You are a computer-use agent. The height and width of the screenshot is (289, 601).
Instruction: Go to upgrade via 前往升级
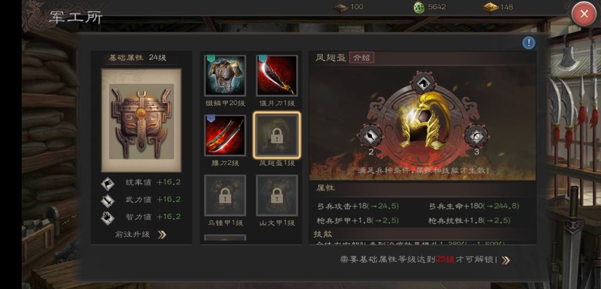[132, 235]
